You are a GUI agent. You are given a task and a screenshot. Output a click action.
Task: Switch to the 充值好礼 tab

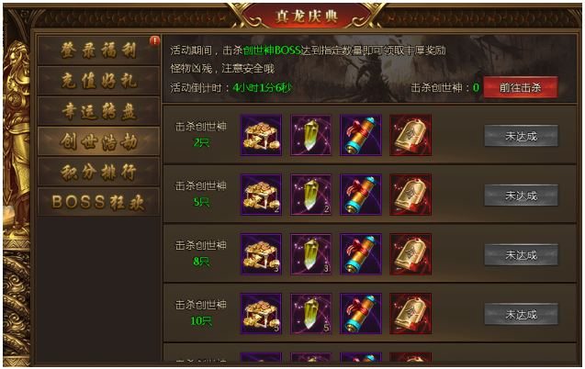coord(98,81)
